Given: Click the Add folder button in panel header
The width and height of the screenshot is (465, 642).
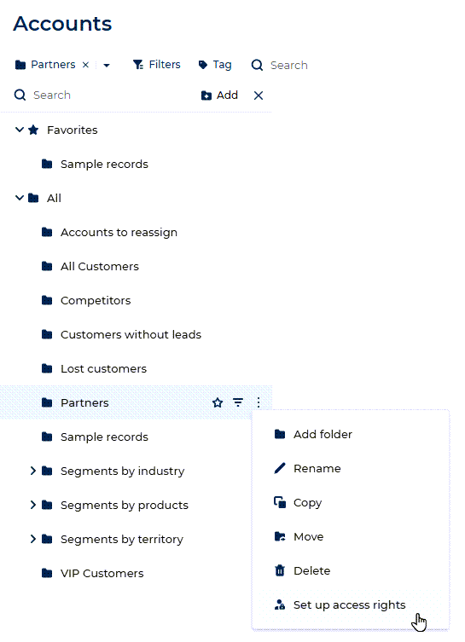Looking at the screenshot, I should [x=219, y=95].
